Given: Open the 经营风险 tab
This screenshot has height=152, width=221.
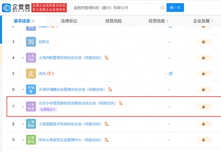Looking at the screenshot, I should tap(114, 21).
